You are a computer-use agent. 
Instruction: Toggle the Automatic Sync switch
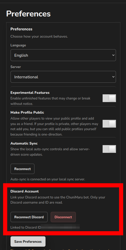pos(109,149)
